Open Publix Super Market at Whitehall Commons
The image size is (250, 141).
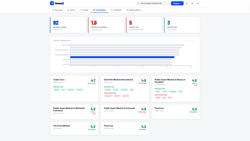tap(69, 109)
